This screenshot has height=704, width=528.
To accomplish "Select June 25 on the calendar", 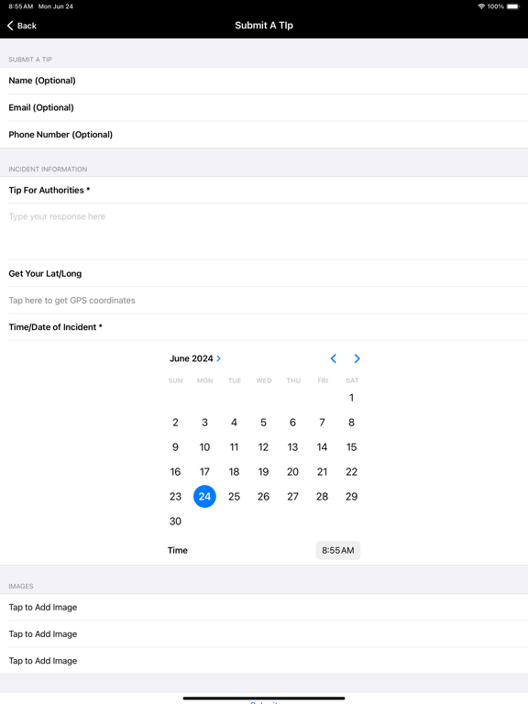I will [234, 497].
